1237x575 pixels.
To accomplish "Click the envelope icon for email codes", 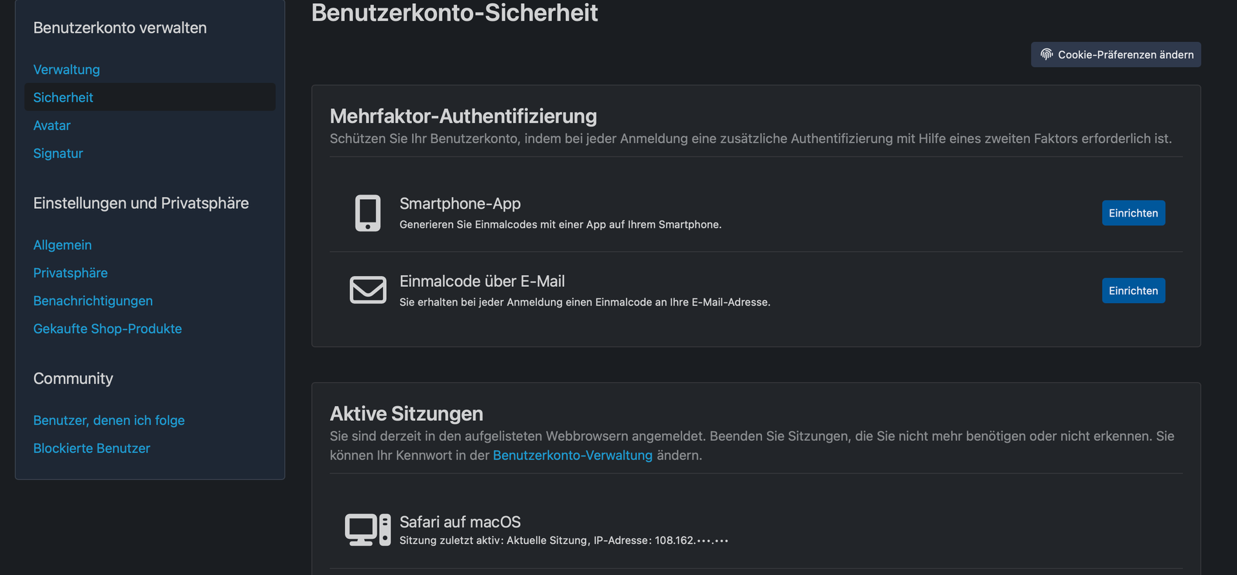I will click(x=367, y=290).
